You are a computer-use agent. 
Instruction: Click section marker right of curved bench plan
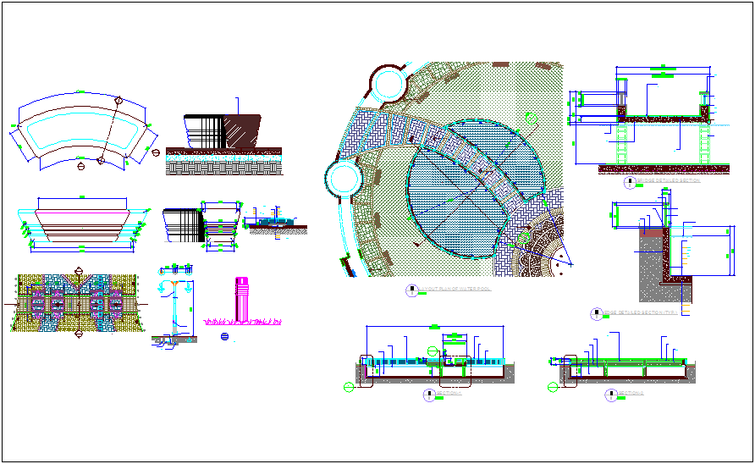(x=156, y=152)
